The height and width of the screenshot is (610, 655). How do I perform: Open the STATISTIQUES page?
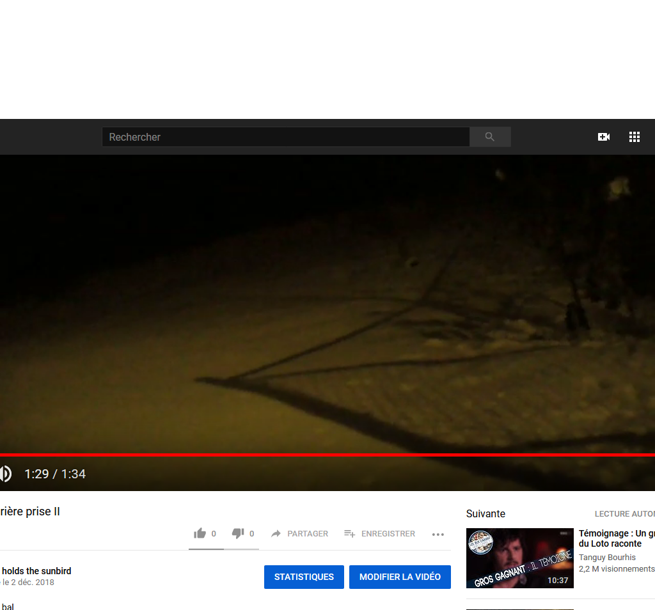[x=304, y=577]
